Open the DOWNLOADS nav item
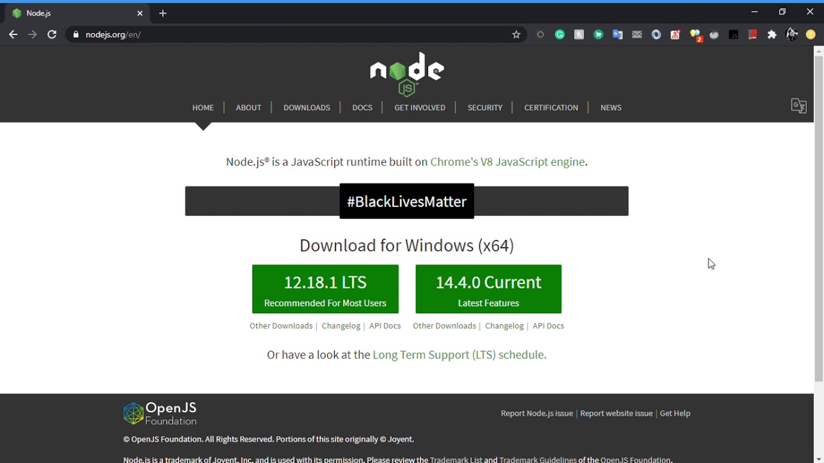 tap(307, 107)
